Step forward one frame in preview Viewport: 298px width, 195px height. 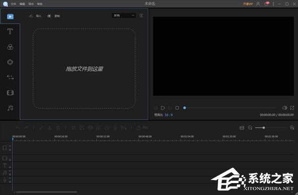pos(170,108)
